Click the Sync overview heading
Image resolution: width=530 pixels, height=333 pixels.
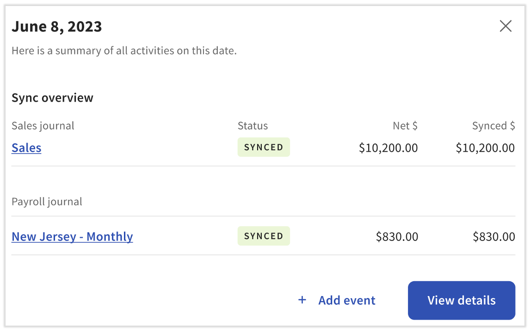[52, 98]
